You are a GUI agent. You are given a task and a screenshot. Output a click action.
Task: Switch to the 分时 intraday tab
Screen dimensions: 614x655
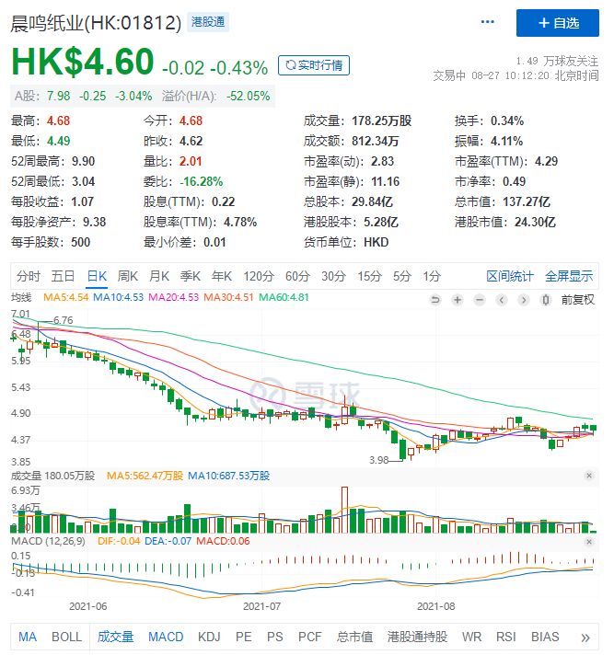pyautogui.click(x=29, y=276)
